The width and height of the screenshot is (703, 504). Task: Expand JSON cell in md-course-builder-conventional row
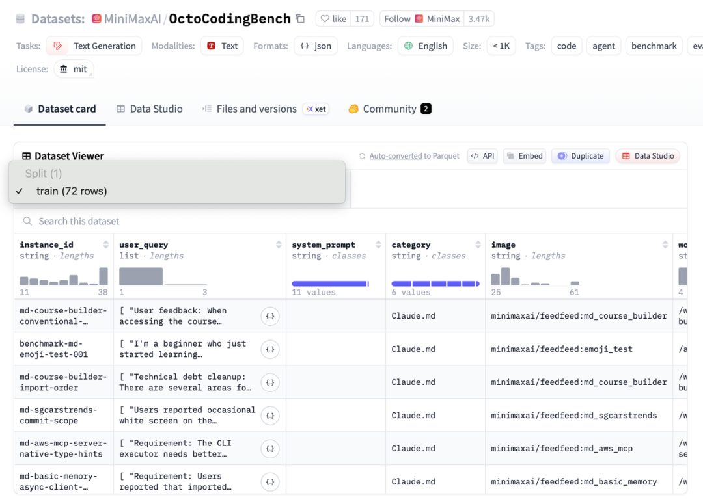[x=270, y=316]
